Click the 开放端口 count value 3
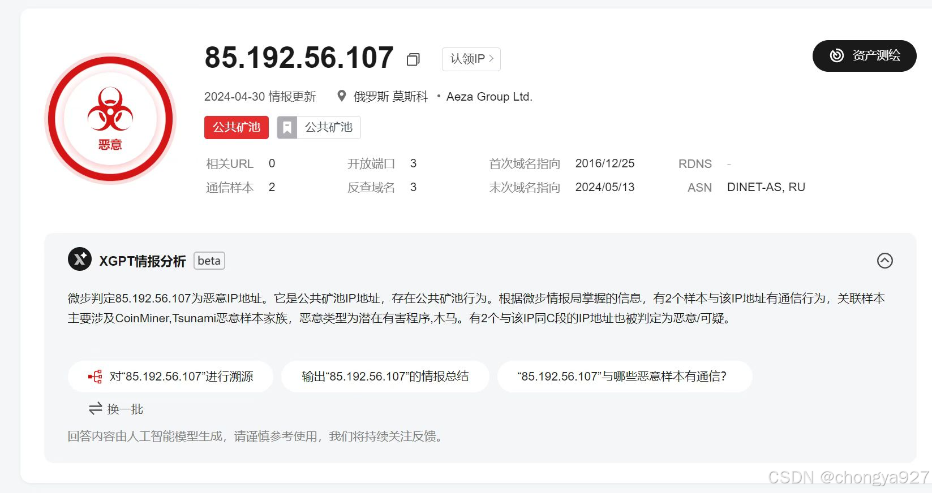This screenshot has width=932, height=493. [x=413, y=163]
